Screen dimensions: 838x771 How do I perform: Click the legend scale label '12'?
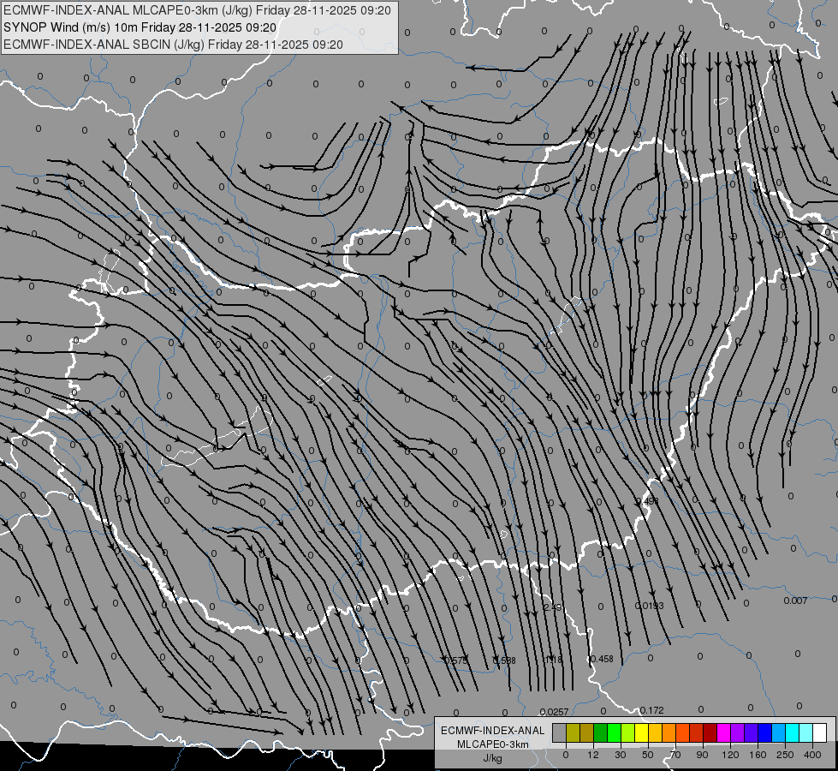(x=593, y=755)
